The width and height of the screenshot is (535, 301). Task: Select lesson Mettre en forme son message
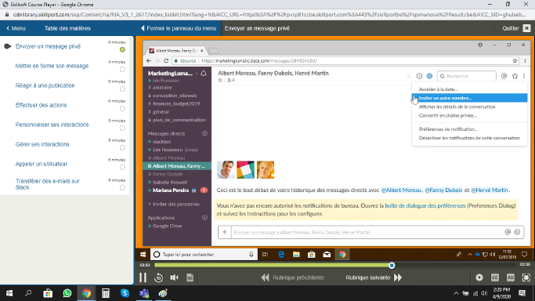(52, 66)
